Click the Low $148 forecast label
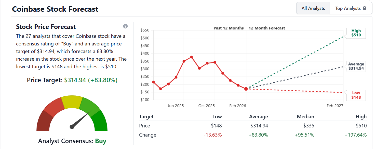Screen dimensions: 376x149 point(356,95)
